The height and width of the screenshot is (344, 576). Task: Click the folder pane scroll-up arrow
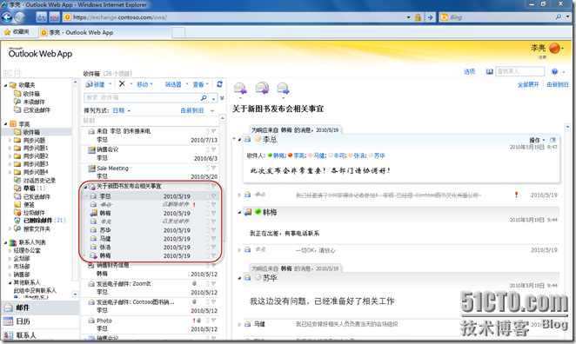tap(76, 83)
